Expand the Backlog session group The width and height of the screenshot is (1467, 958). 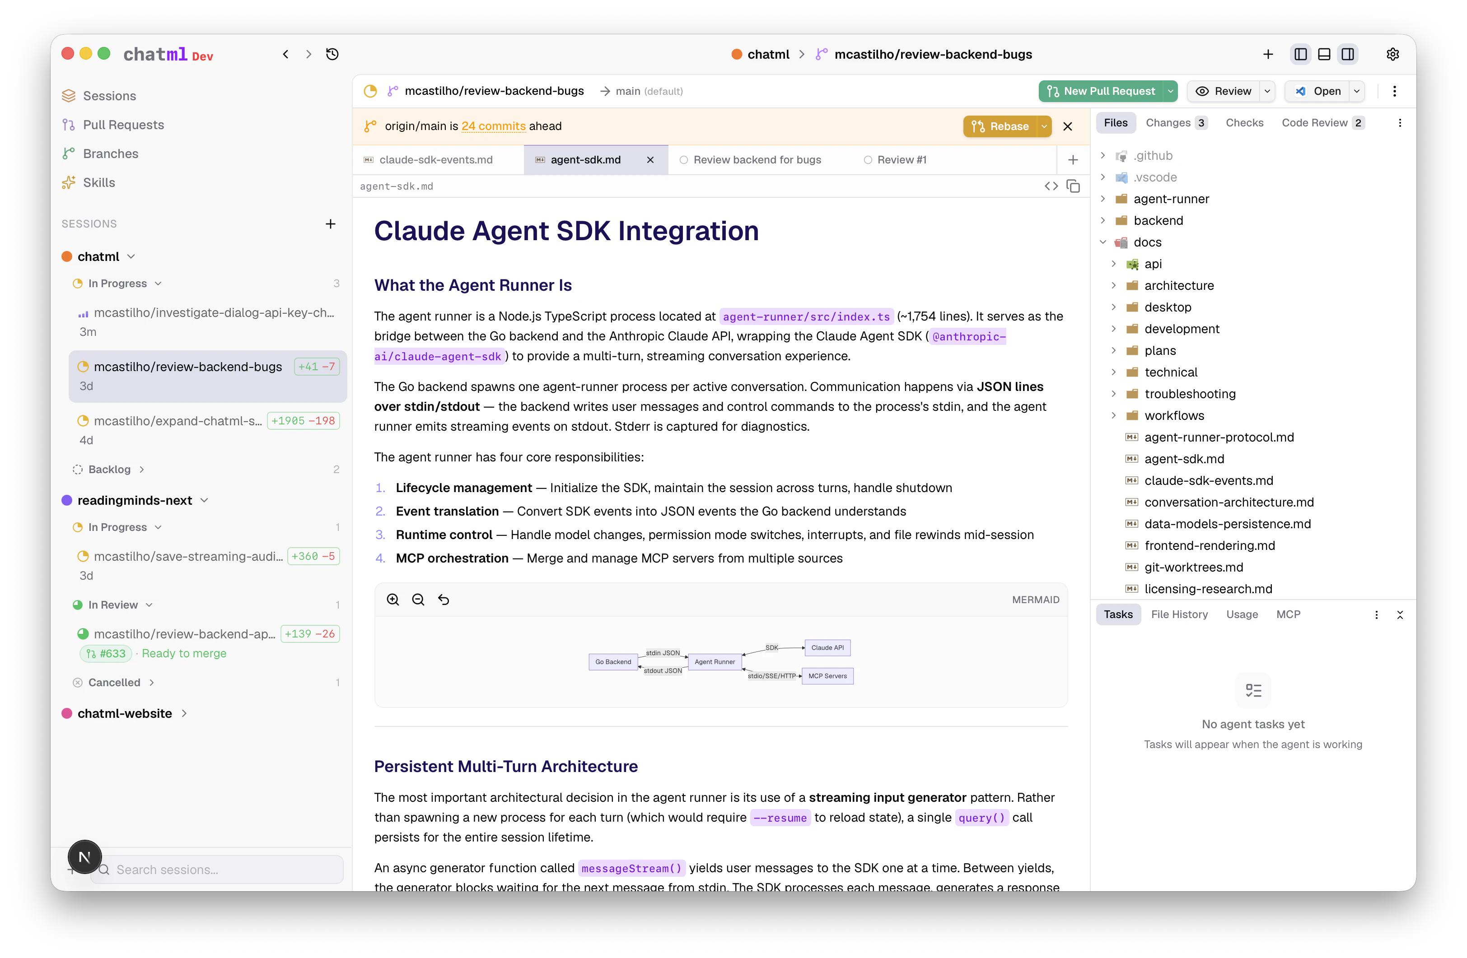[x=109, y=470]
